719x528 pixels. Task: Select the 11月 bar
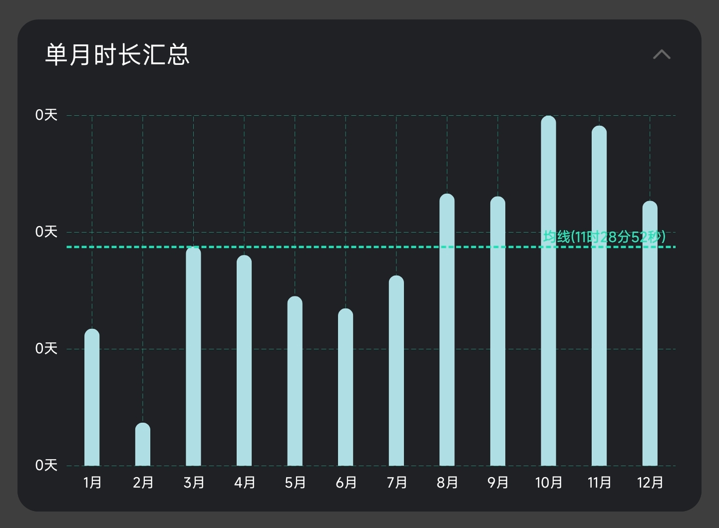[599, 295]
